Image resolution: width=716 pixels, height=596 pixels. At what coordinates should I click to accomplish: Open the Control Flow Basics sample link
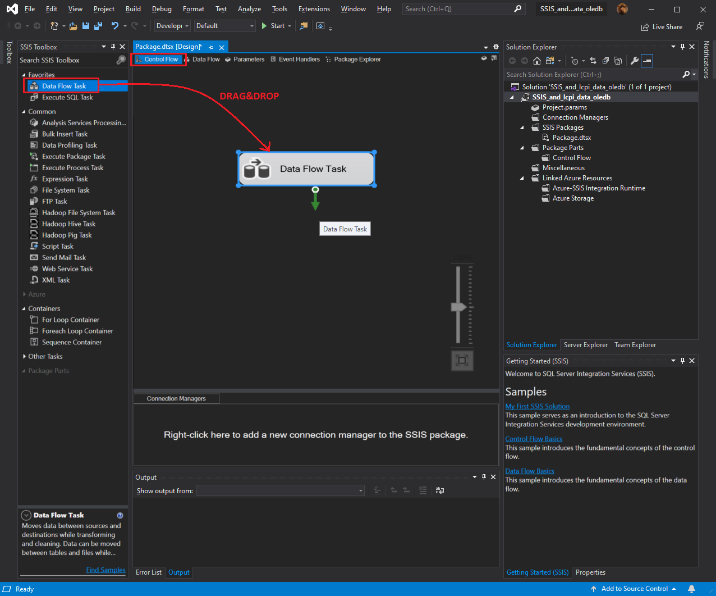tap(534, 439)
